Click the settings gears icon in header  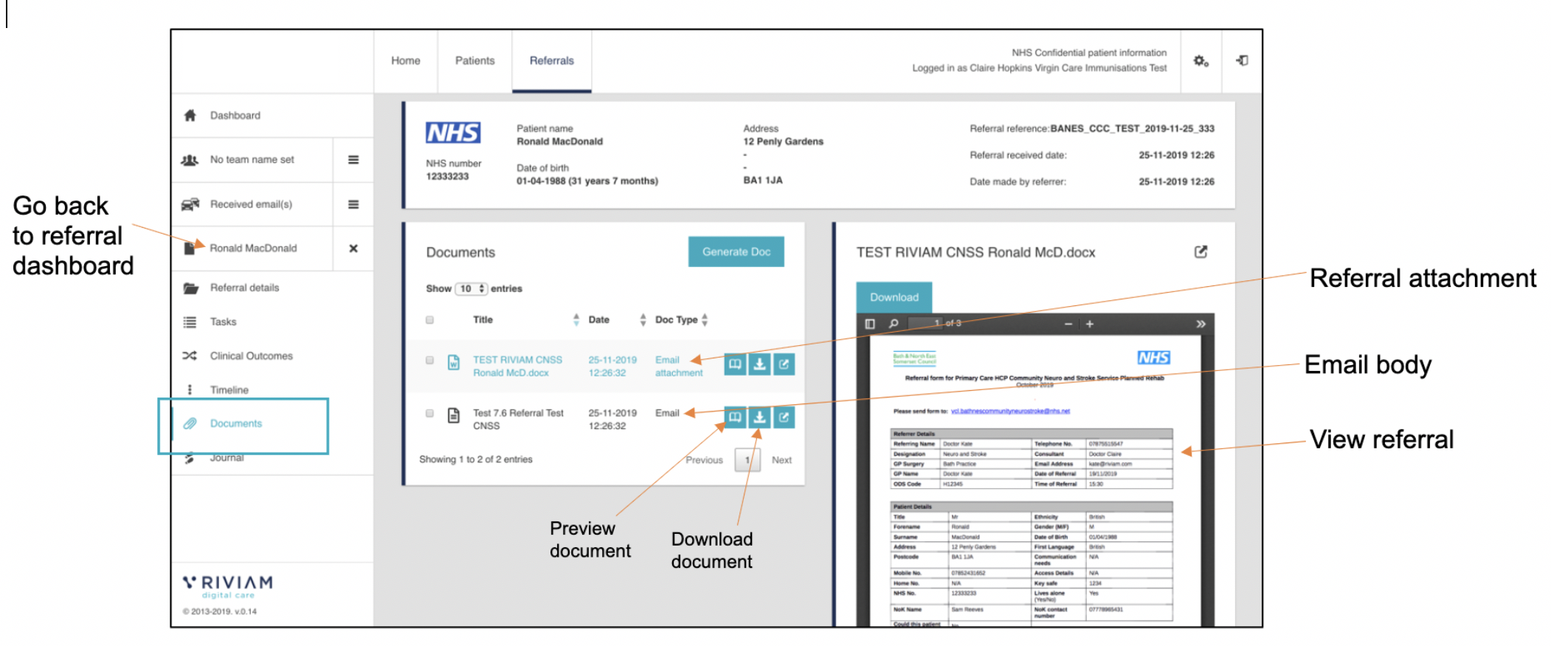[1201, 61]
